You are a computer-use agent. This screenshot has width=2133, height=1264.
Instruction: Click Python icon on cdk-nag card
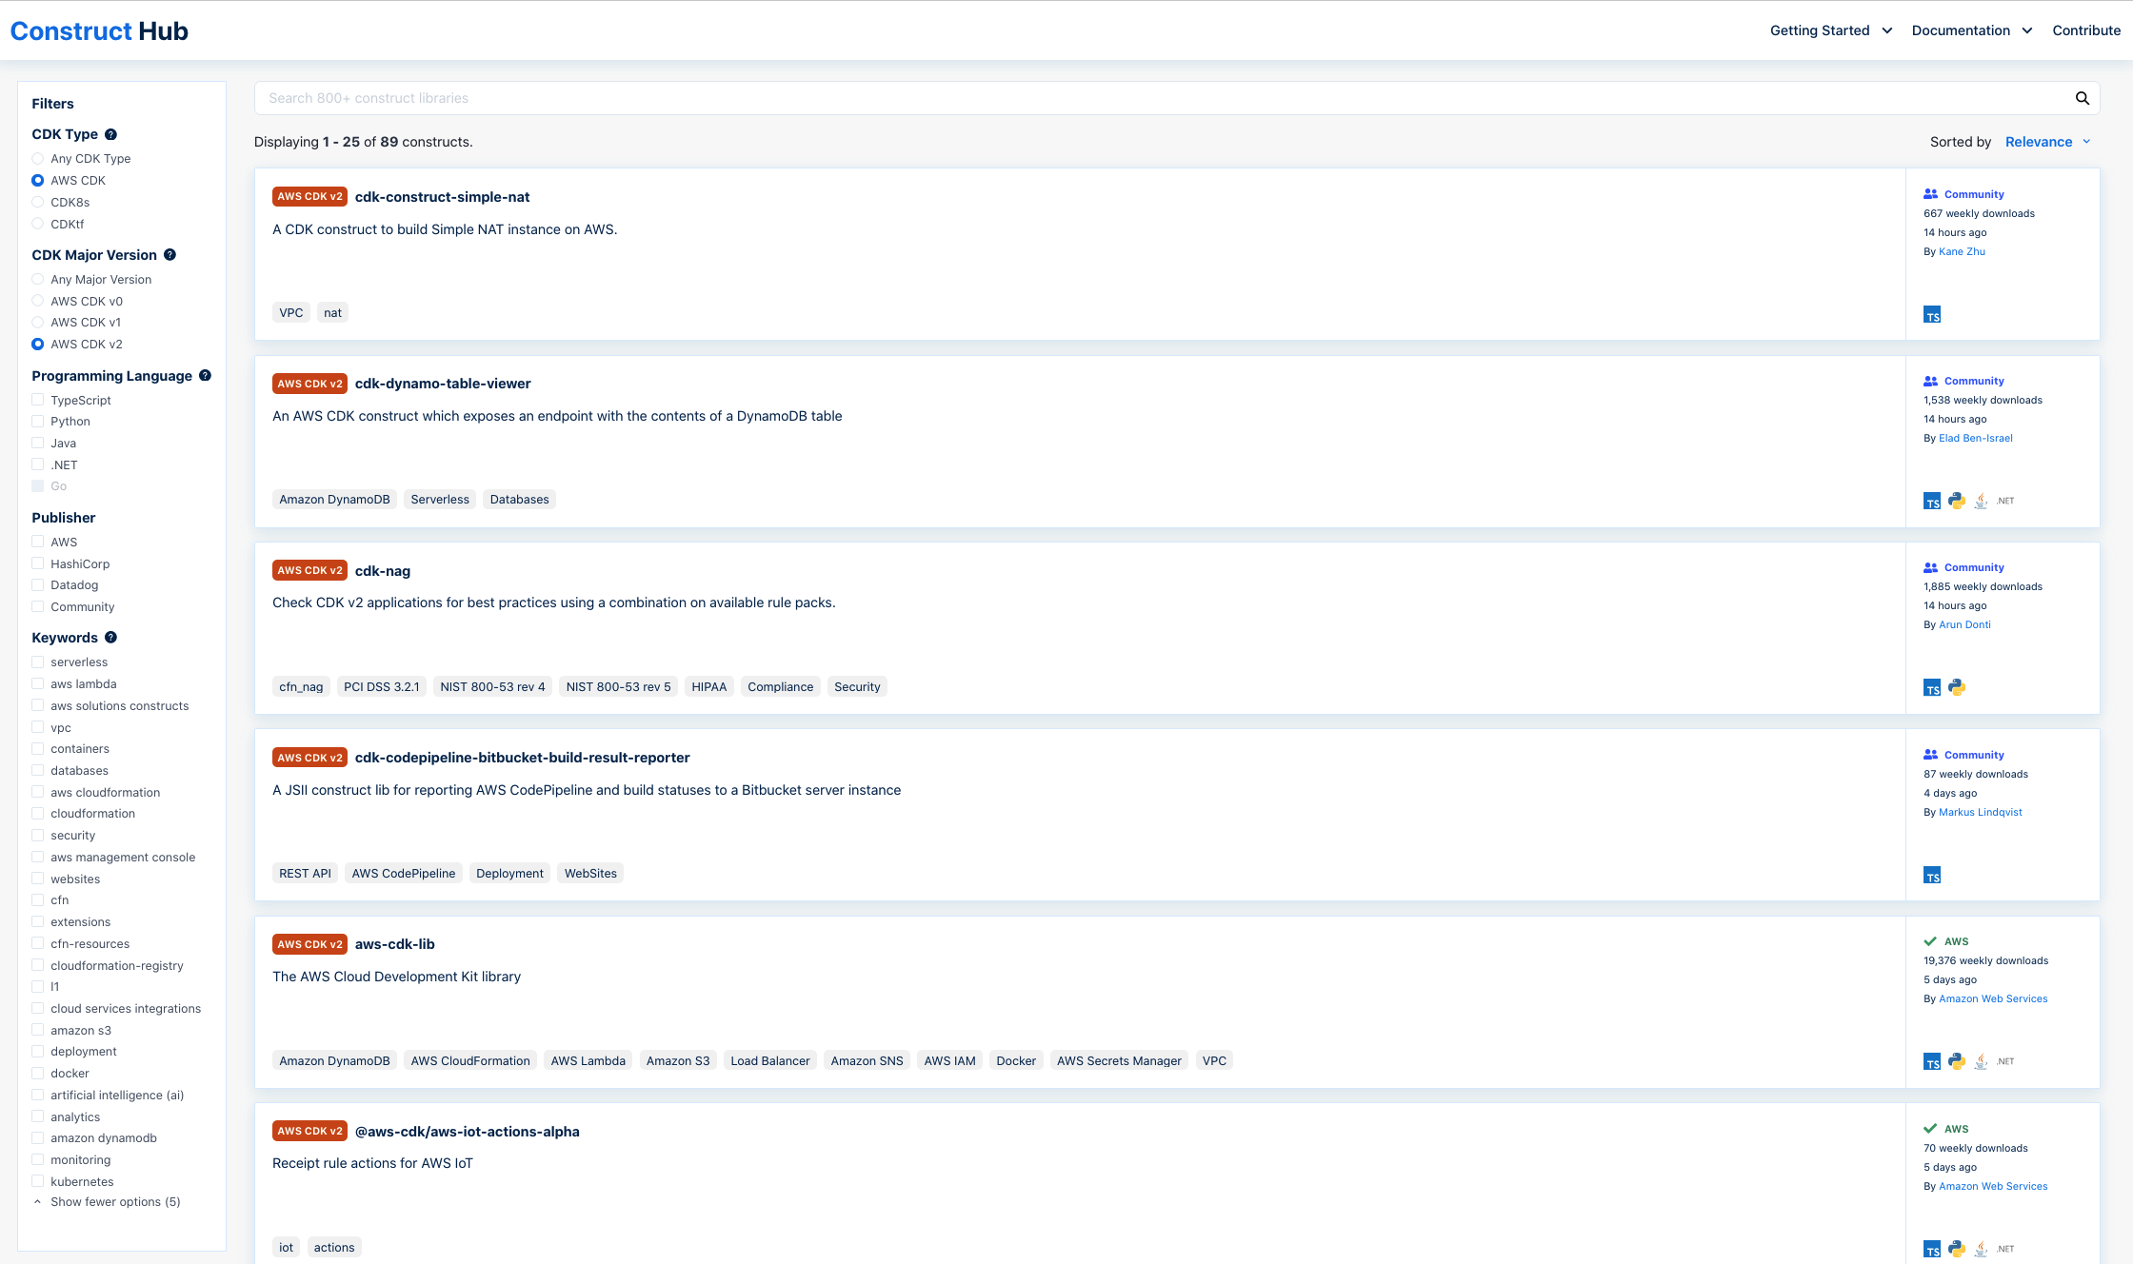[x=1956, y=687]
